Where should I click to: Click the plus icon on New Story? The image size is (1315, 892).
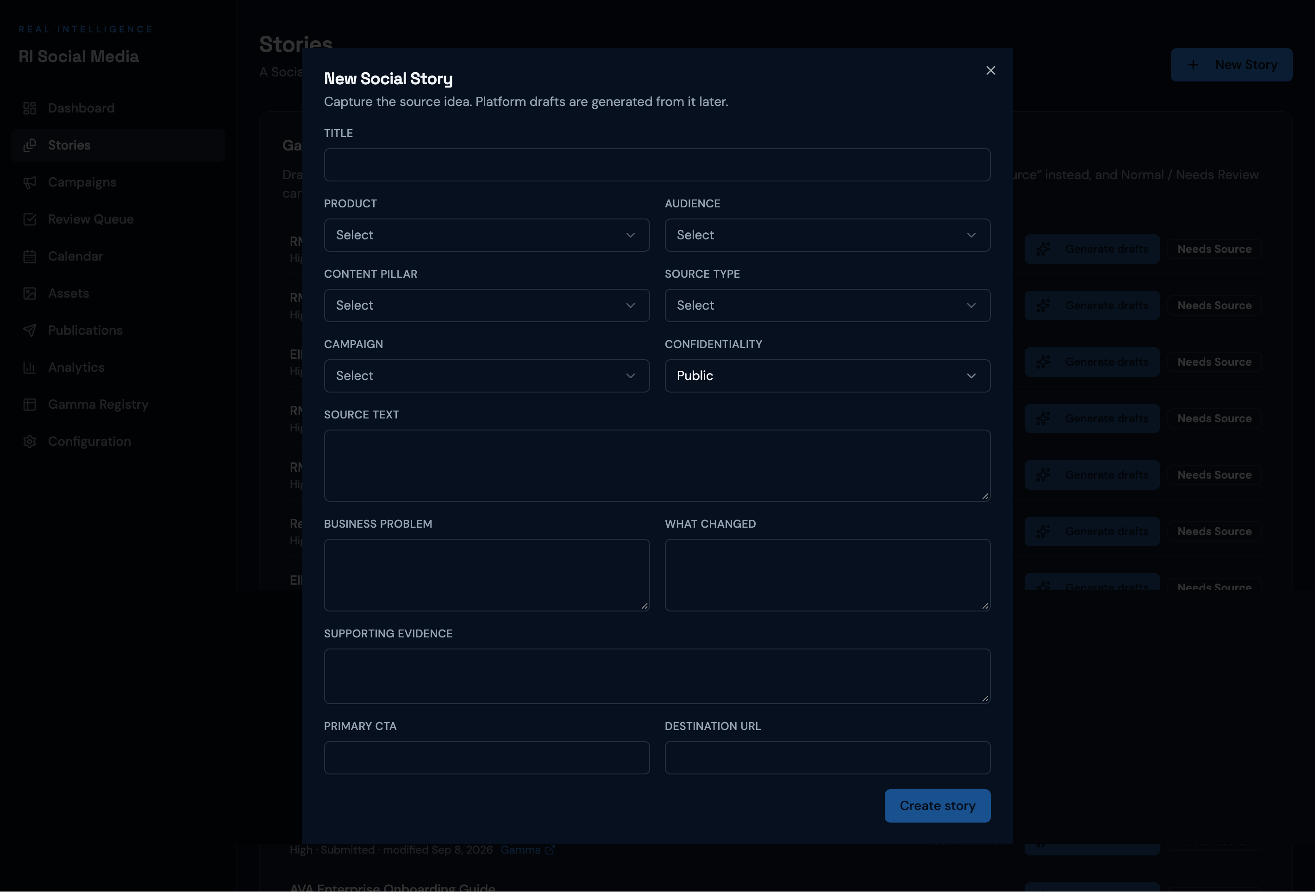coord(1193,65)
